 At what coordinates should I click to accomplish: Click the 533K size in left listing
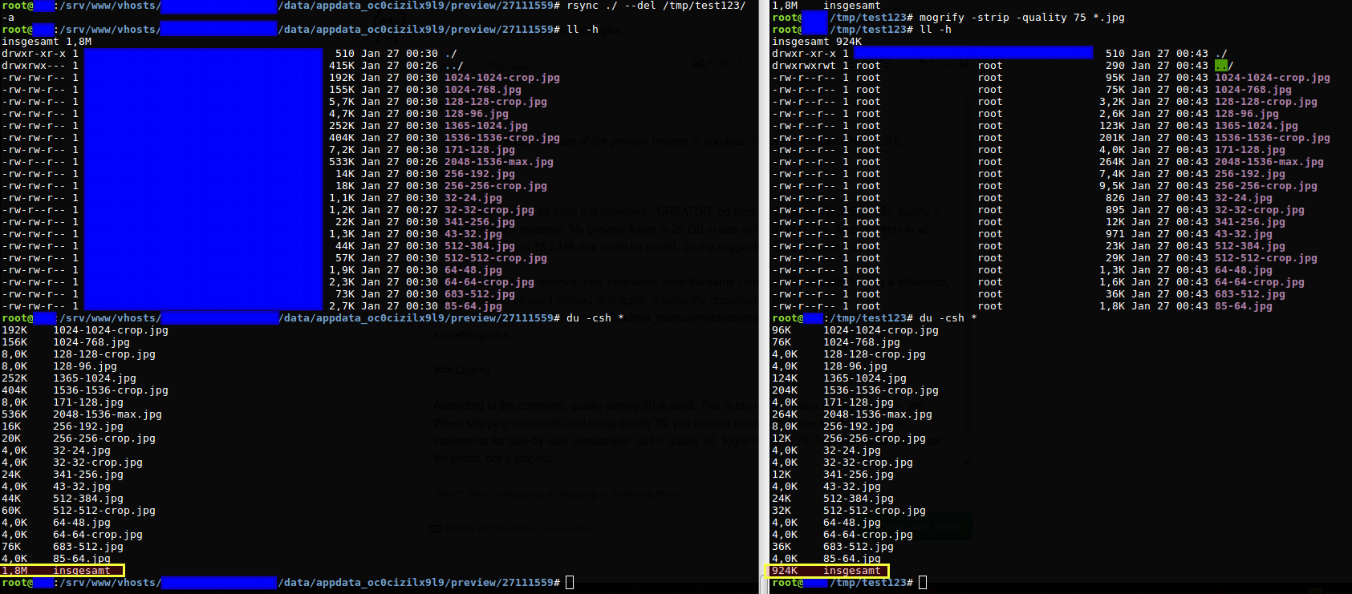342,162
